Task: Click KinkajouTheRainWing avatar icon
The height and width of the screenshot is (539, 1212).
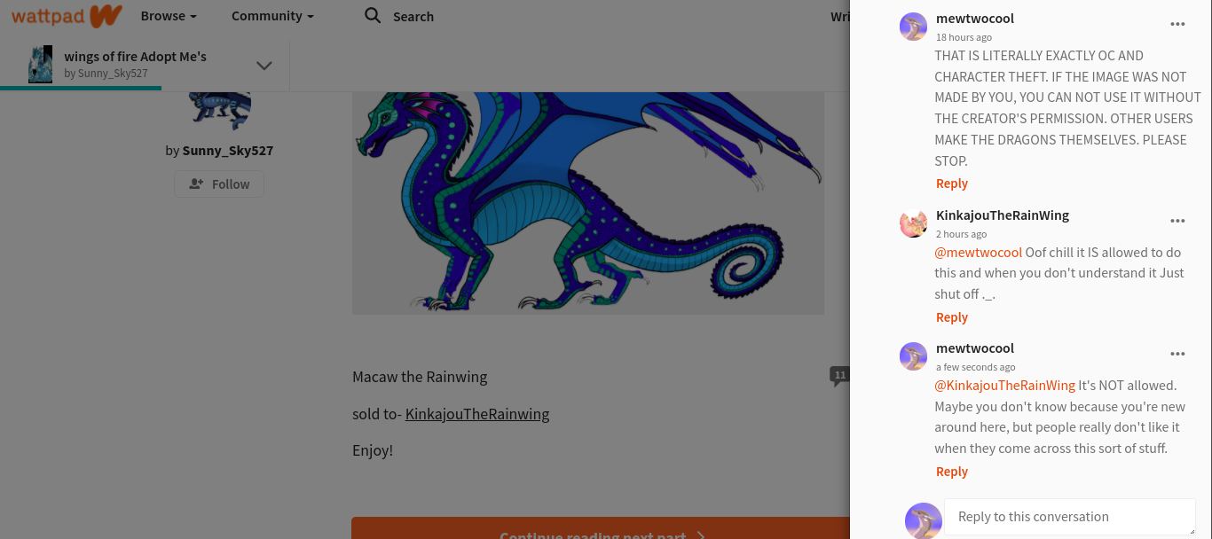Action: tap(913, 223)
